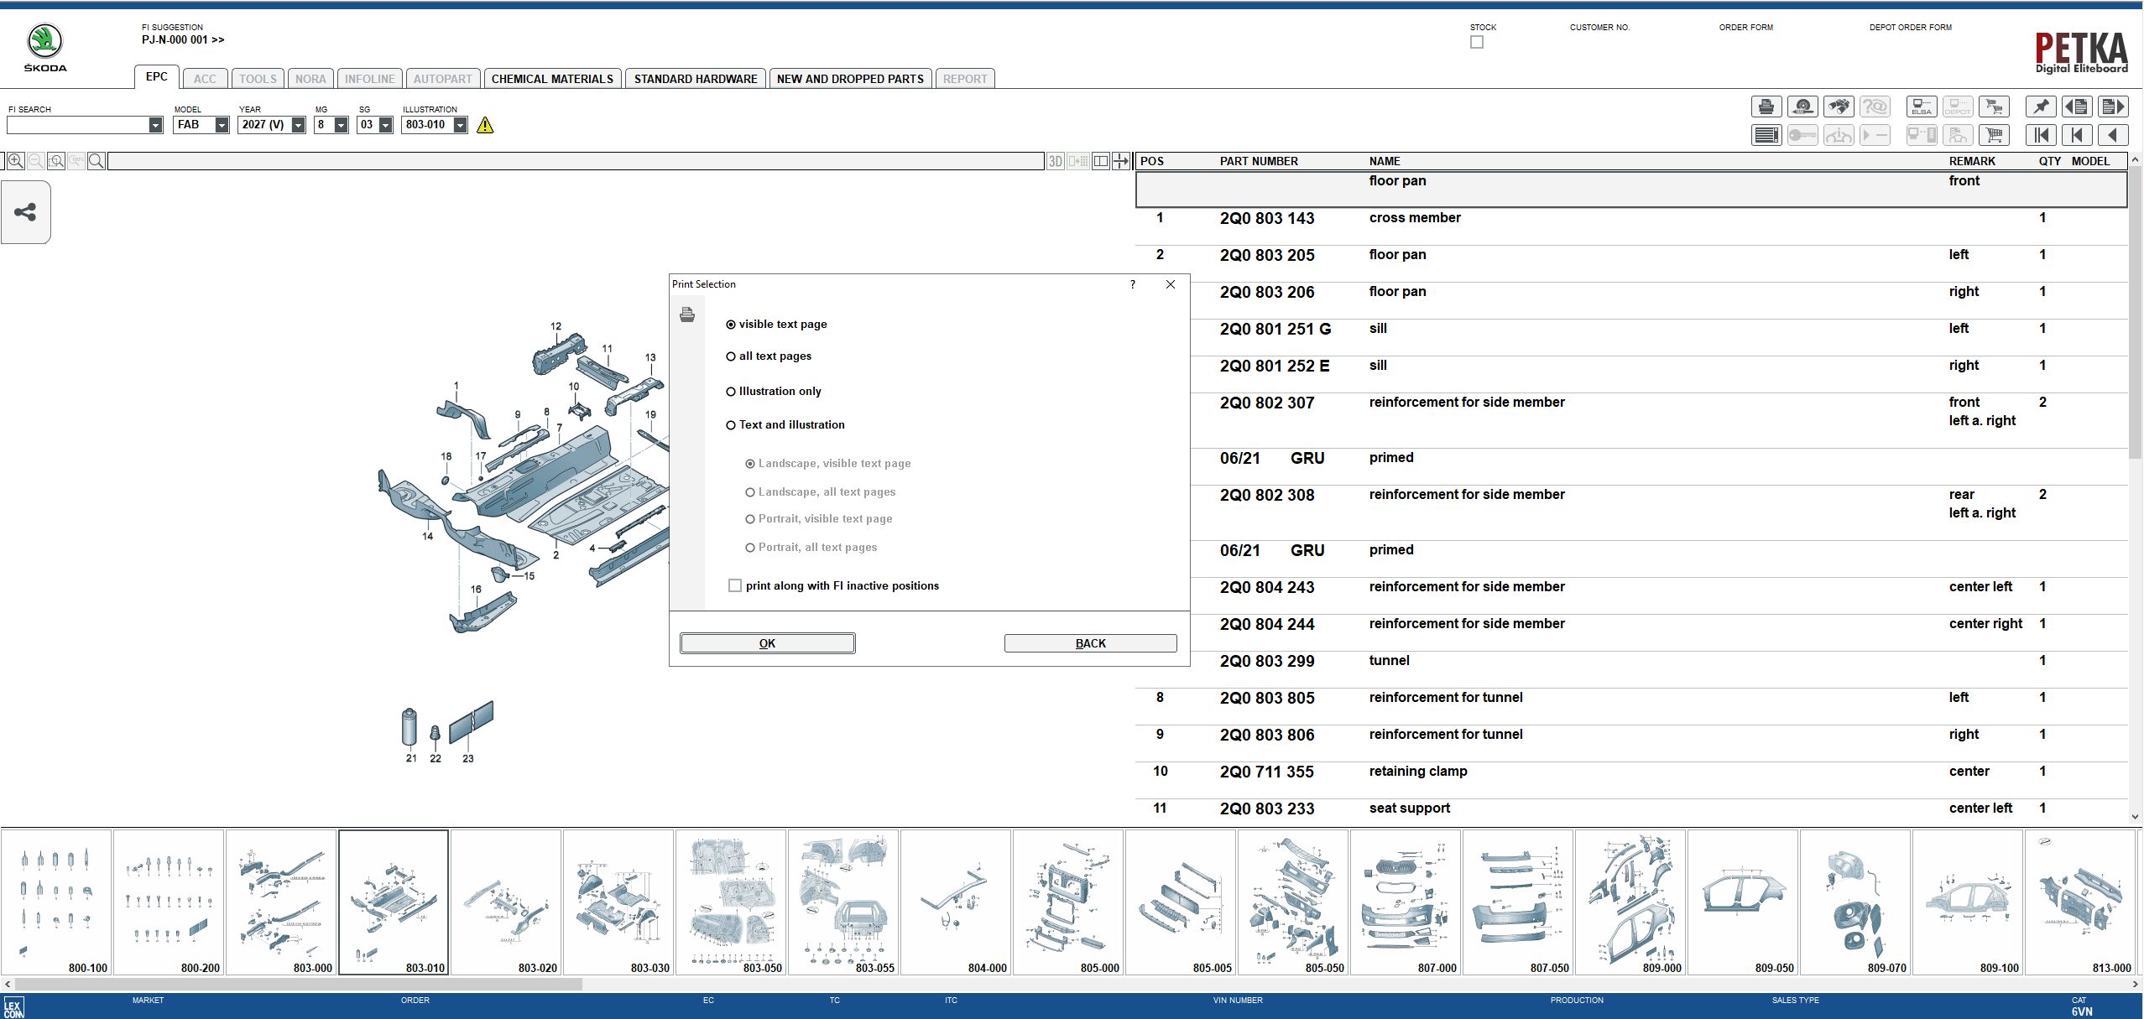The width and height of the screenshot is (2144, 1019).
Task: Jump to first illustration icon
Action: coord(2041,135)
